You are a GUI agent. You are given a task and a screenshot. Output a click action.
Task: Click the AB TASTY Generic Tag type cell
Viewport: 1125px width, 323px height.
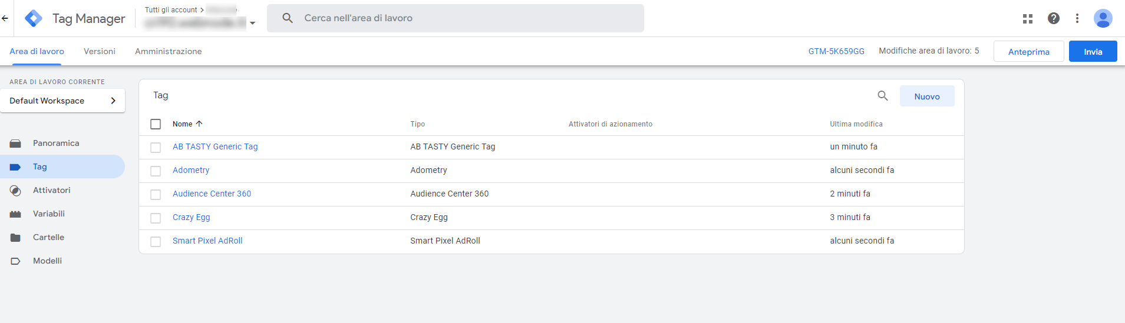point(453,146)
